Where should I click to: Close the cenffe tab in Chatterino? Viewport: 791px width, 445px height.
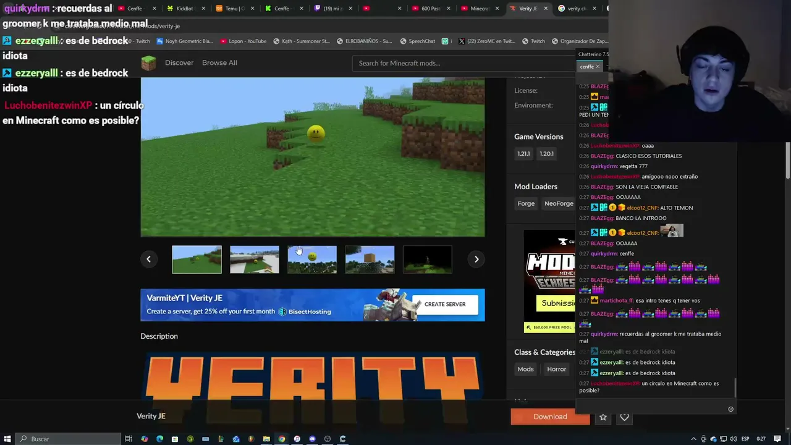tap(598, 67)
